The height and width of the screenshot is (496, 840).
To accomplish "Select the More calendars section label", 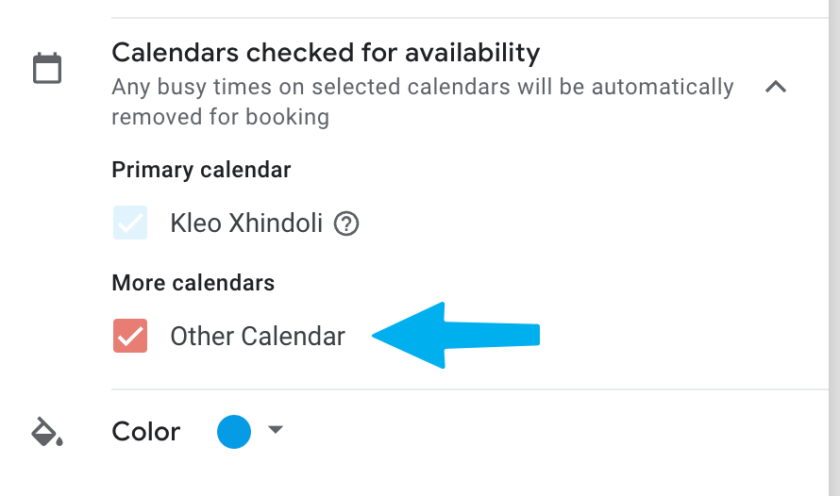I will tap(193, 282).
